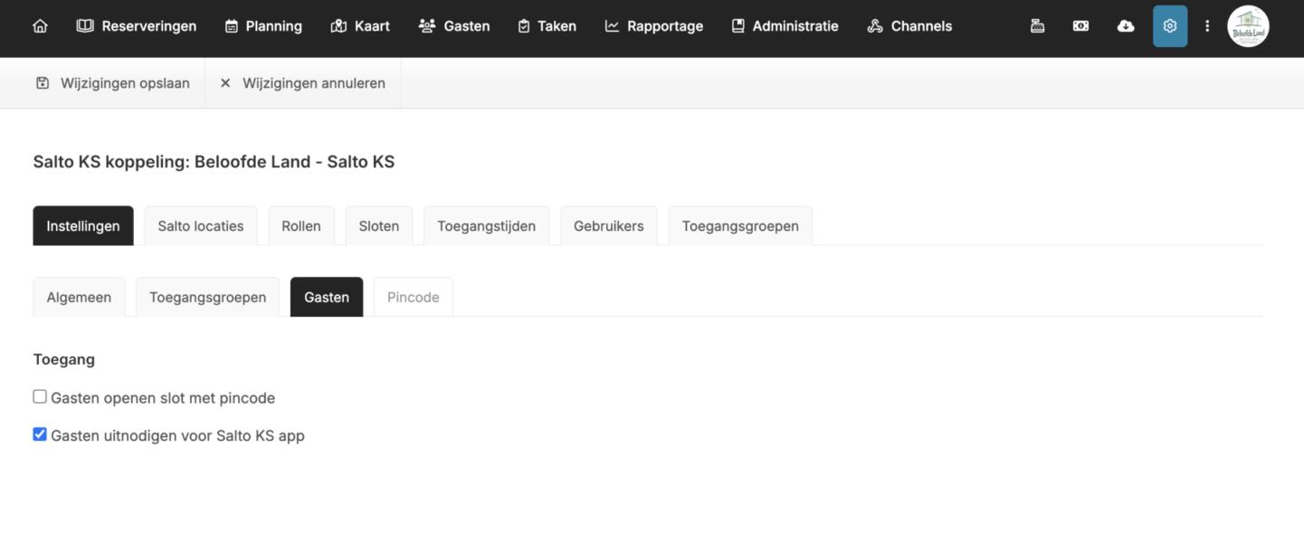Select the Sloten tab

[x=378, y=226]
